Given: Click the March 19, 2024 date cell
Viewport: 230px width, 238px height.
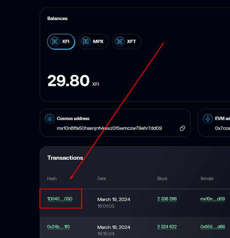Looking at the screenshot, I should click(x=114, y=202).
